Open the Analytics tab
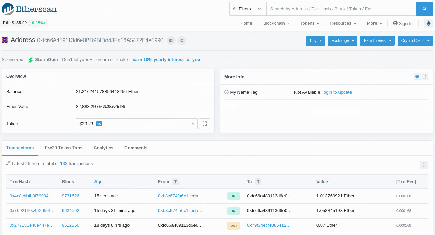Image resolution: width=435 pixels, height=235 pixels. [x=103, y=148]
